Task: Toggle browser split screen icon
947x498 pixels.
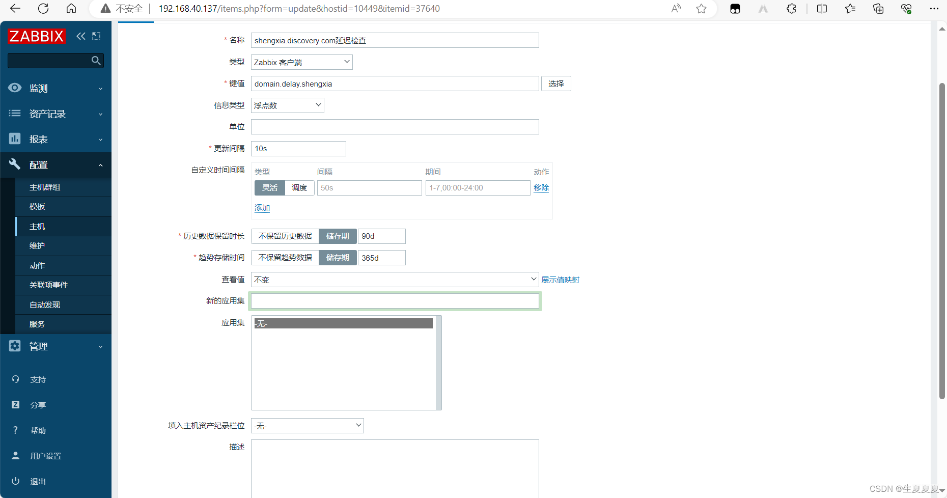Action: 822,8
